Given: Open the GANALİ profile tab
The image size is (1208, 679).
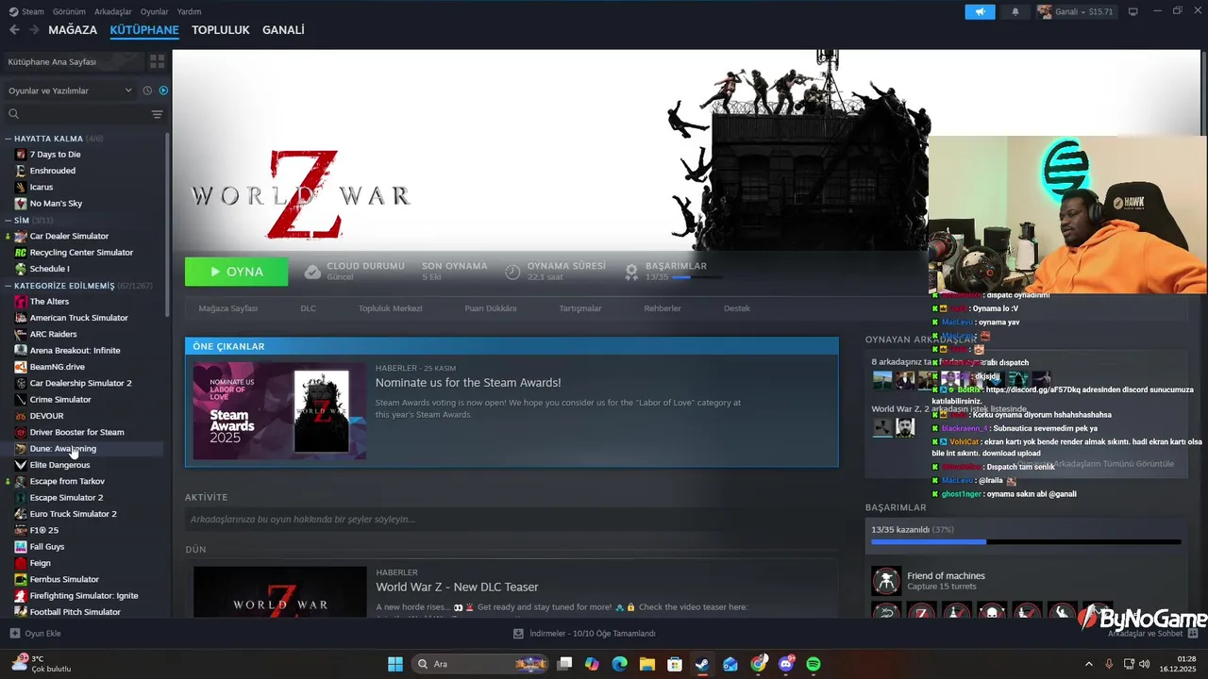Looking at the screenshot, I should point(283,30).
